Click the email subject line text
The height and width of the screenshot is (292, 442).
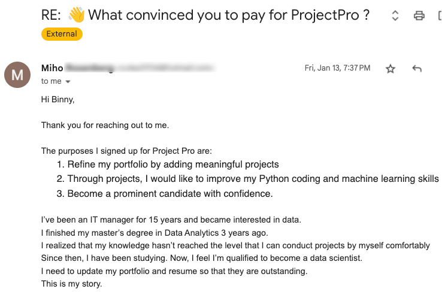228,16
